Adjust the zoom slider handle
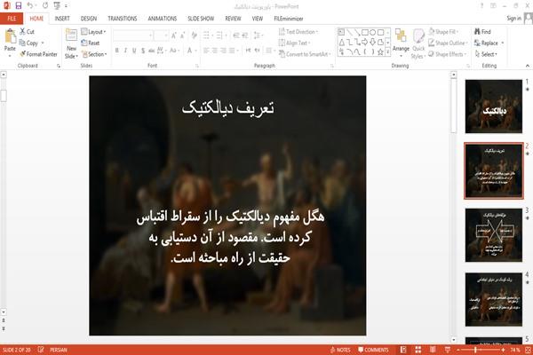Screen dimensions: 533x355 coord(475,350)
